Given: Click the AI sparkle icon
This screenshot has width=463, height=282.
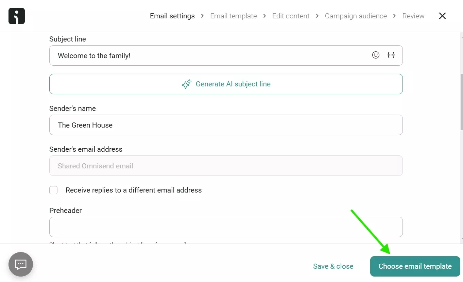Looking at the screenshot, I should click(x=187, y=84).
